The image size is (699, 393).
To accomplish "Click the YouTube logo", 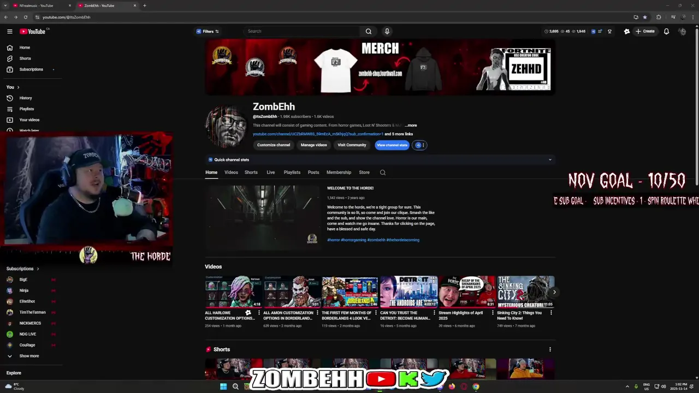I will (33, 31).
